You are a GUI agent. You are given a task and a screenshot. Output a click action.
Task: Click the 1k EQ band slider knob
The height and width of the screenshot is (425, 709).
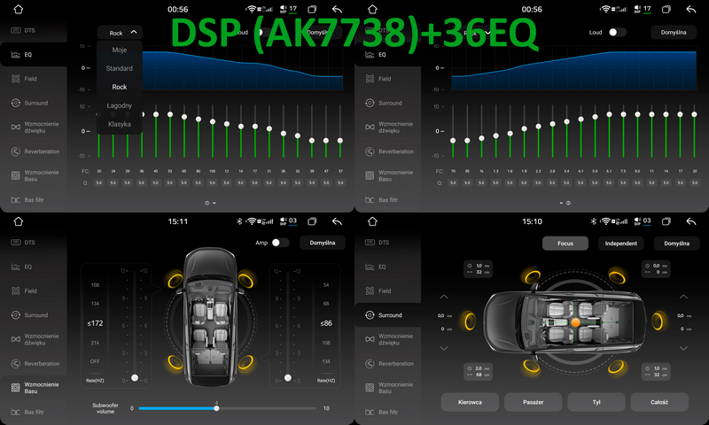pyautogui.click(x=481, y=138)
